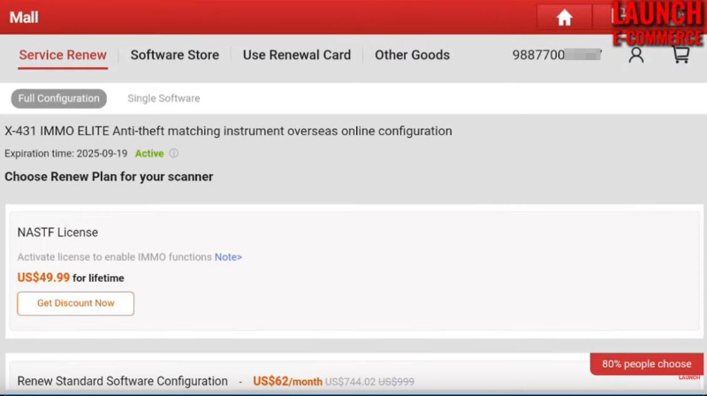Go to the home screen via house icon
This screenshot has width=707, height=396.
coord(564,18)
